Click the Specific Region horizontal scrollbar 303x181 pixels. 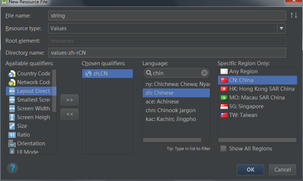(257, 140)
